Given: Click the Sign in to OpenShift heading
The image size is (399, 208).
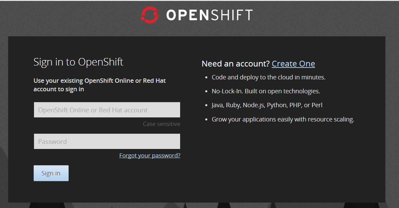Looking at the screenshot, I should pyautogui.click(x=79, y=62).
